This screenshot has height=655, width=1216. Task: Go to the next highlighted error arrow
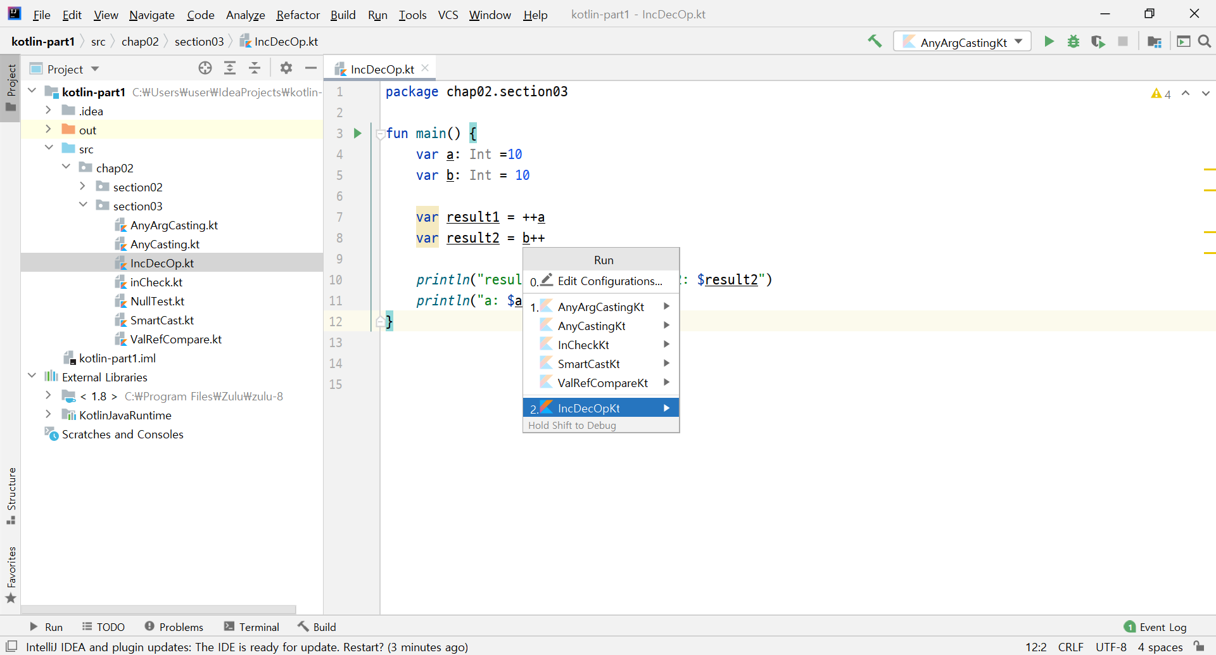pyautogui.click(x=1205, y=94)
